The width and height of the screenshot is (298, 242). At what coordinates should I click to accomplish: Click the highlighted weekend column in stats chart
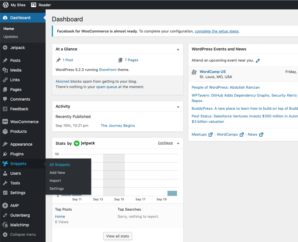pyautogui.click(x=114, y=175)
